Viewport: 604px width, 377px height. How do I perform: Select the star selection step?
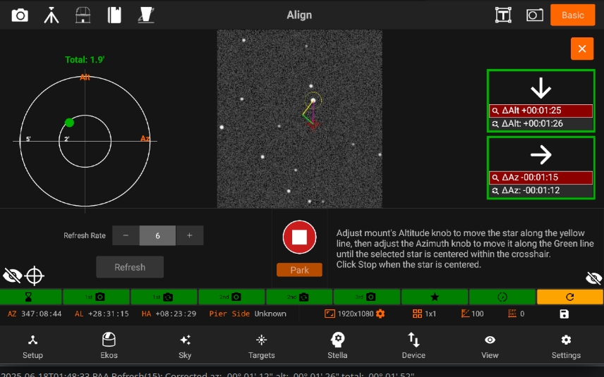tap(435, 297)
